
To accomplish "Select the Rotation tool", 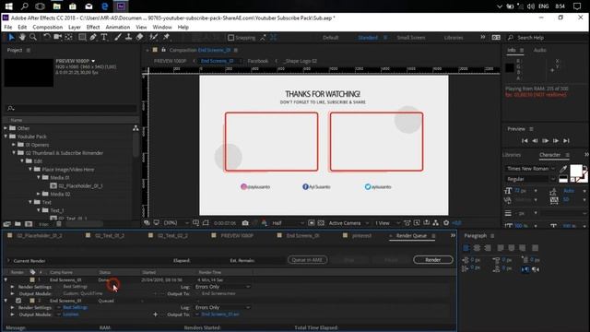I will point(47,37).
